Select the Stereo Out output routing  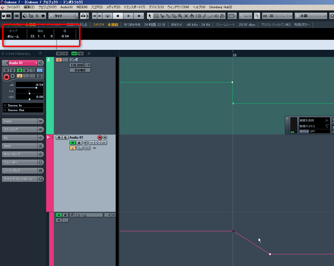tap(23, 110)
